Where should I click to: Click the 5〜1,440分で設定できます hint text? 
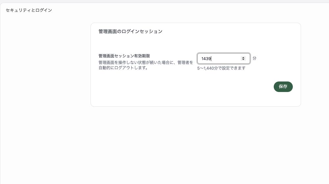pos(221,68)
